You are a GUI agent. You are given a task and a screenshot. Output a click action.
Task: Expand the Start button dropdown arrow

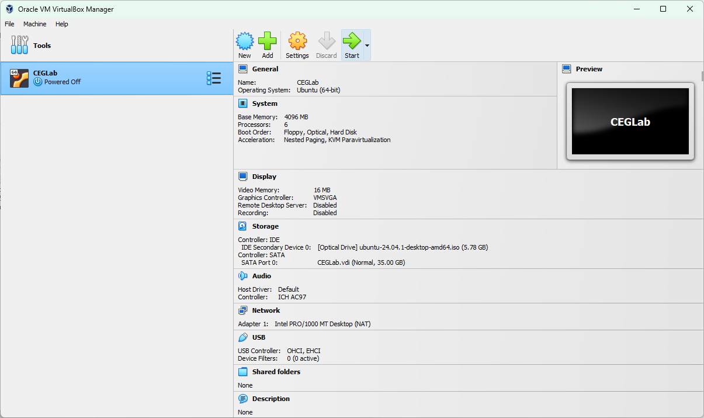pyautogui.click(x=367, y=45)
